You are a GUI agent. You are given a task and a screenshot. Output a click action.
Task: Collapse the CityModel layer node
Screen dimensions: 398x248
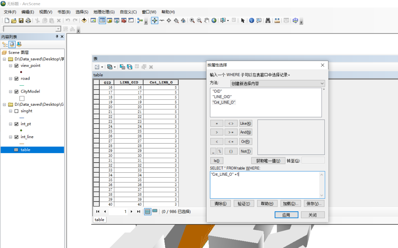click(x=11, y=92)
